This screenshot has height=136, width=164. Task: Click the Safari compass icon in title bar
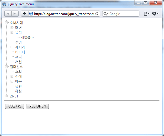point(4,4)
